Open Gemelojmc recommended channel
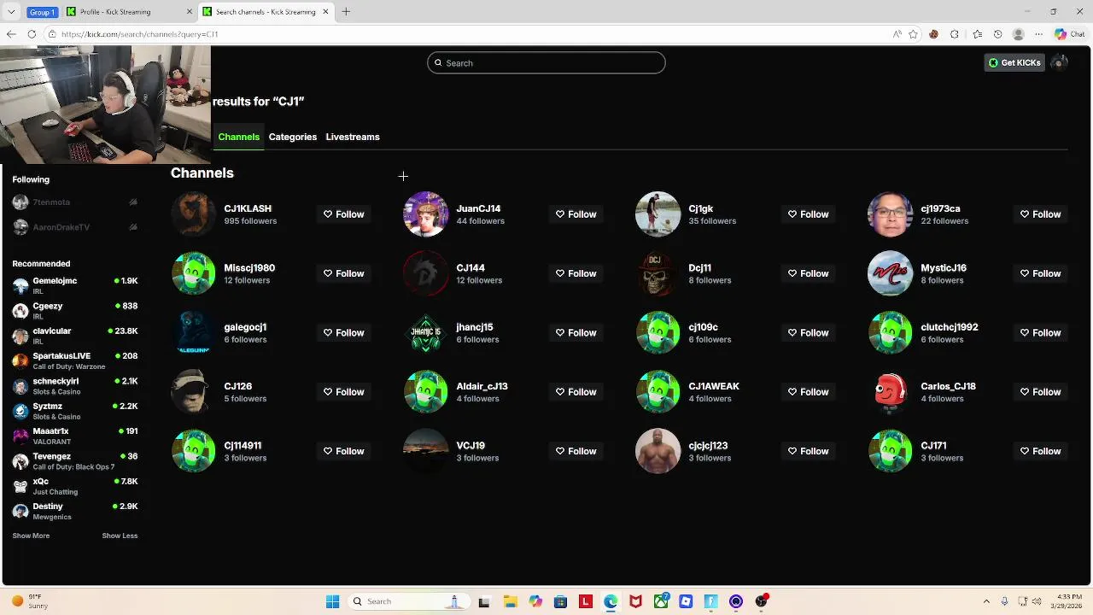 (75, 286)
